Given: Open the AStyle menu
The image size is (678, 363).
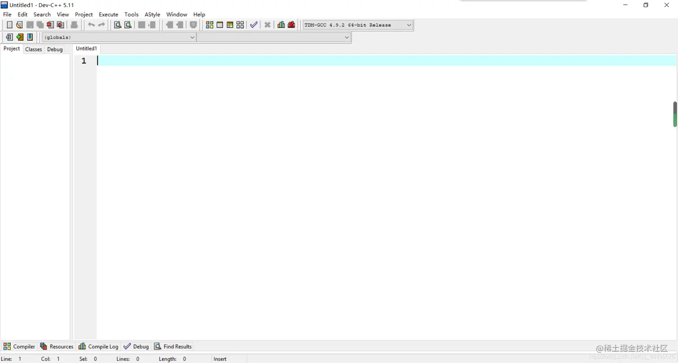Looking at the screenshot, I should [x=152, y=14].
